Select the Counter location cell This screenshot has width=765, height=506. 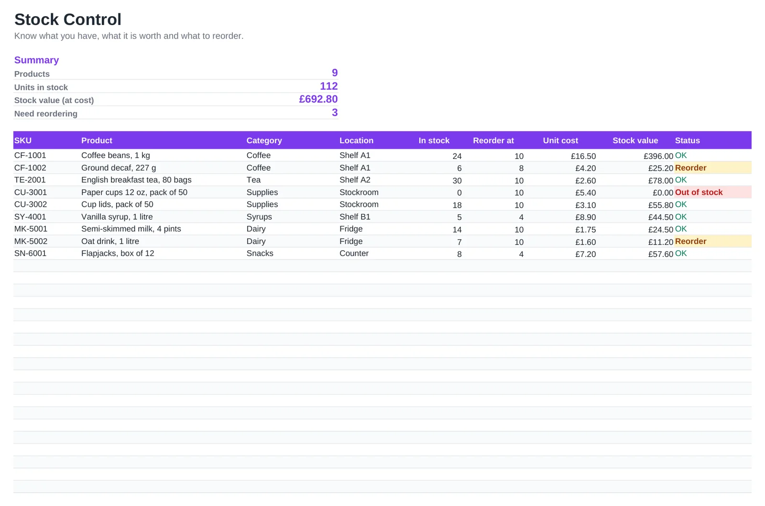(x=354, y=253)
